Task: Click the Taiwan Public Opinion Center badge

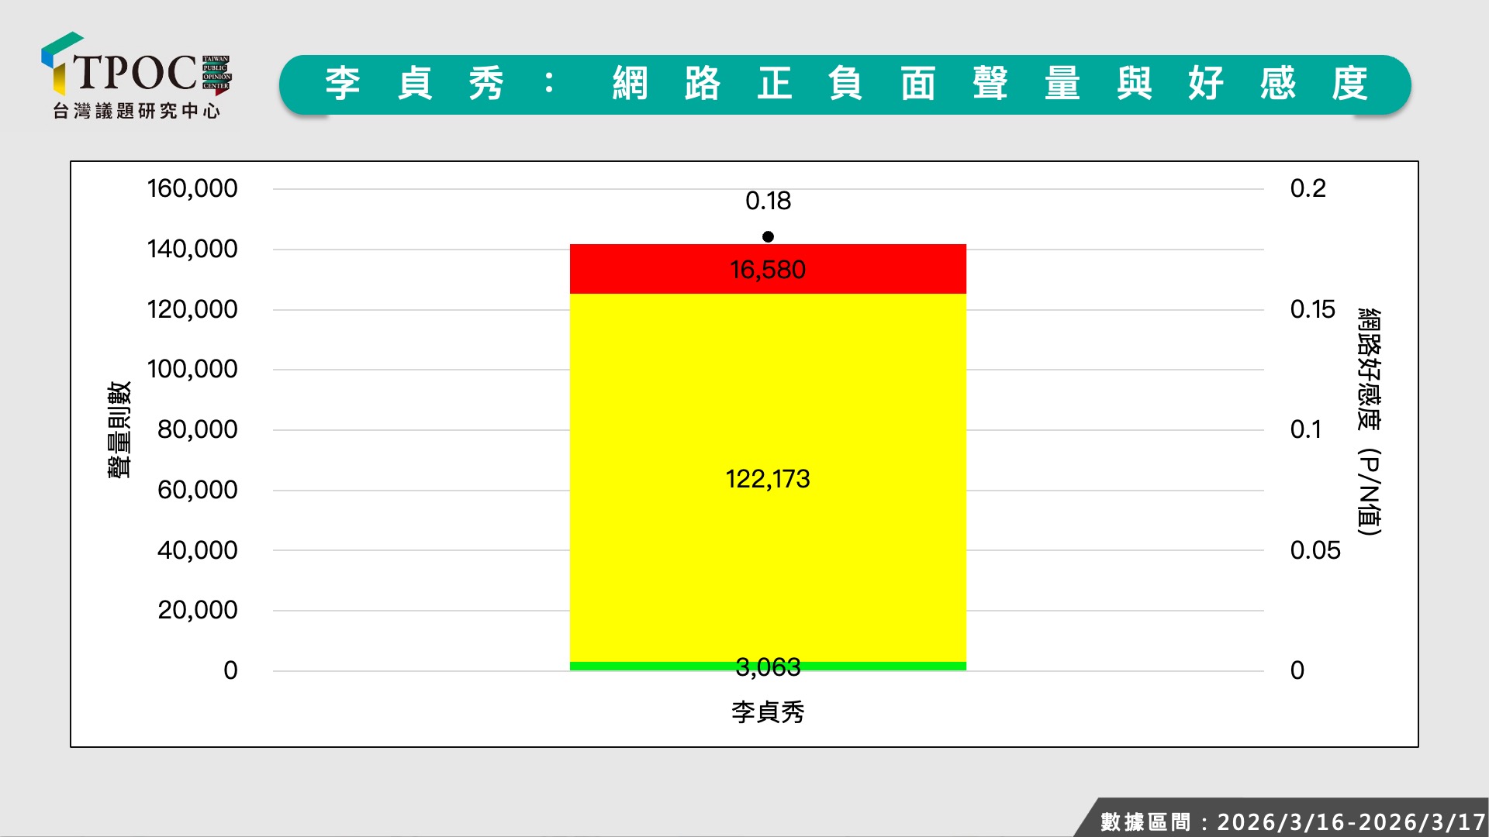Action: tap(216, 73)
